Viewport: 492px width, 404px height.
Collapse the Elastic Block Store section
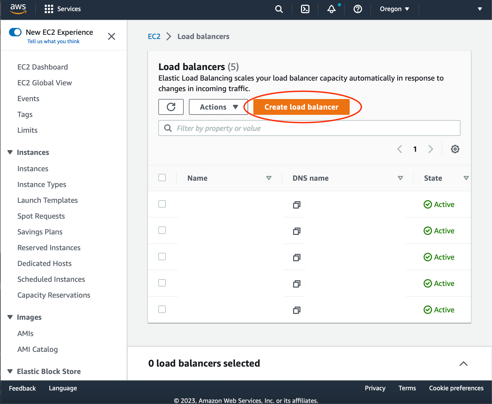point(10,371)
